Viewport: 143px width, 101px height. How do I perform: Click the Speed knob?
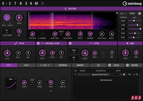point(19,18)
